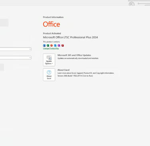The width and height of the screenshot is (150, 146).
Task: Click the Word app icon under product contains
Action: pos(44,45)
